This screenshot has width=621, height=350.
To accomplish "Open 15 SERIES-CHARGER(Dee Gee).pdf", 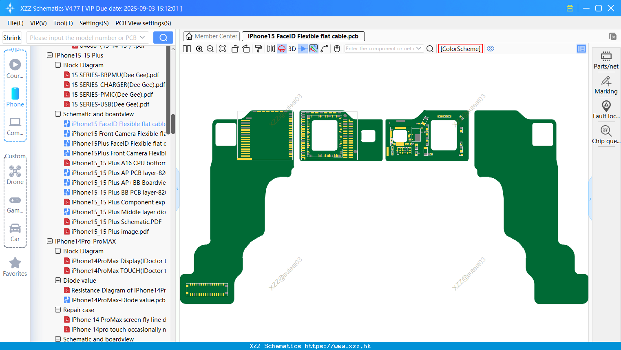I will 115,84.
